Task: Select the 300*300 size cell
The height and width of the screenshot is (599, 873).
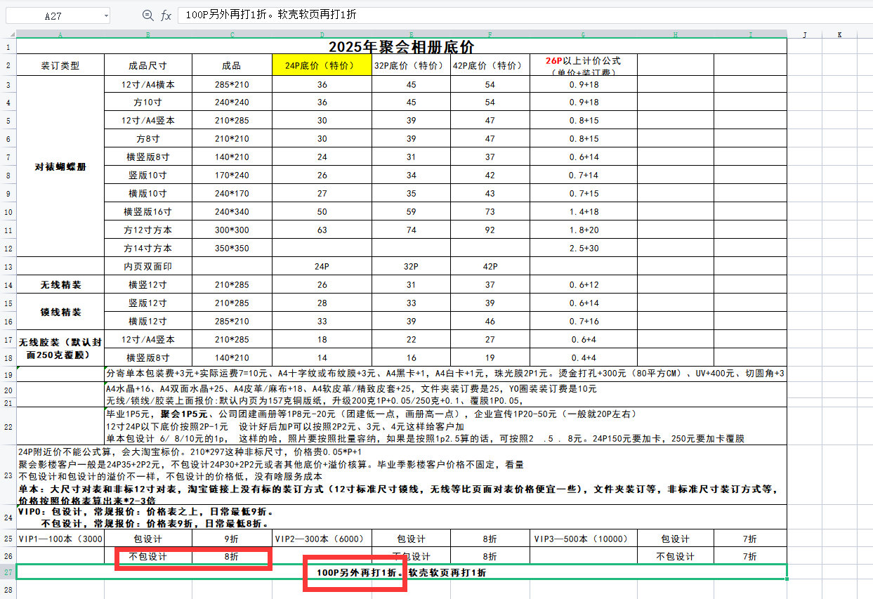Action: [x=232, y=230]
